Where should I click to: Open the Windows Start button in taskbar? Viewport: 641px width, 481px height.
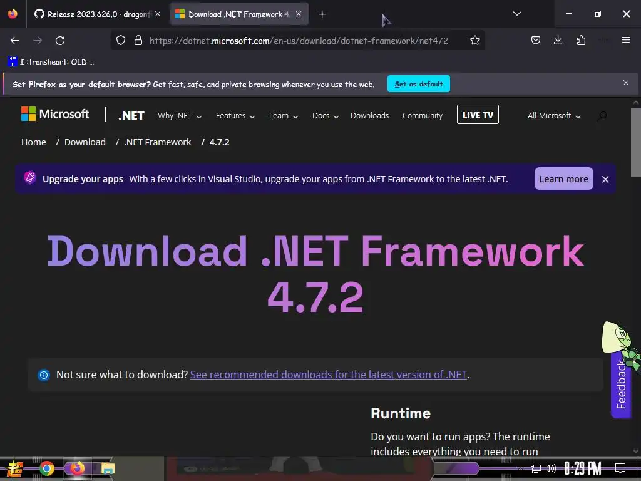(15, 468)
